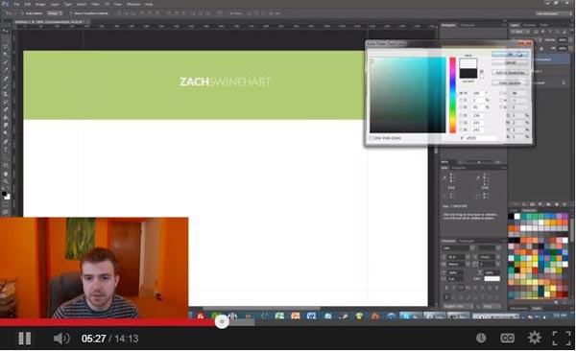Click the YouTube settings gear icon
This screenshot has height=351, width=576.
[x=534, y=338]
